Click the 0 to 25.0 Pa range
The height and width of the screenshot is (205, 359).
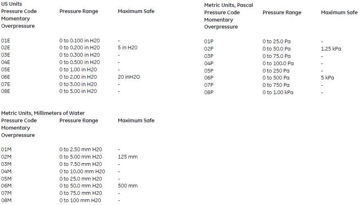[276, 42]
